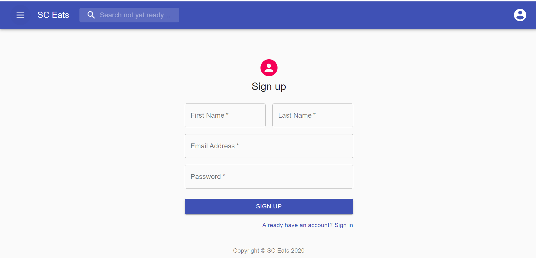Click the search magnifier icon
Screen dimensions: 536x258
(91, 15)
